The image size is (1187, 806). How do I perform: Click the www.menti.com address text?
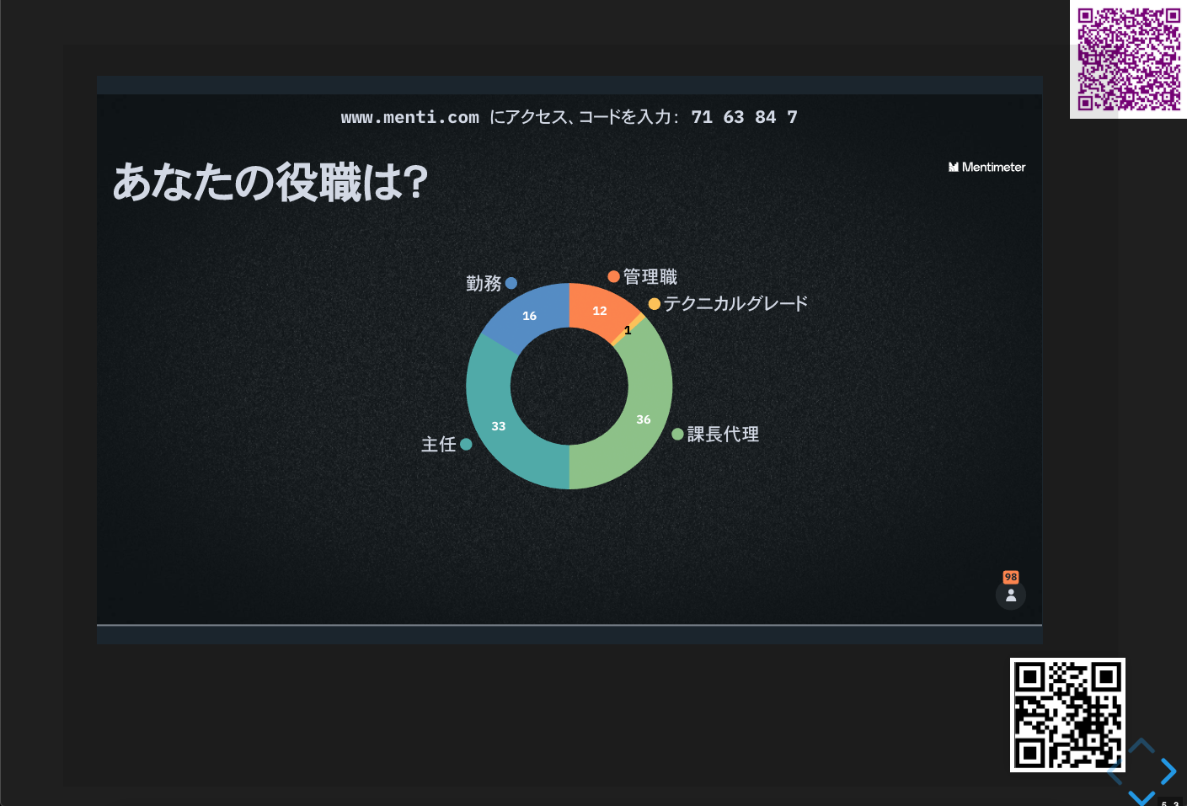(x=409, y=117)
